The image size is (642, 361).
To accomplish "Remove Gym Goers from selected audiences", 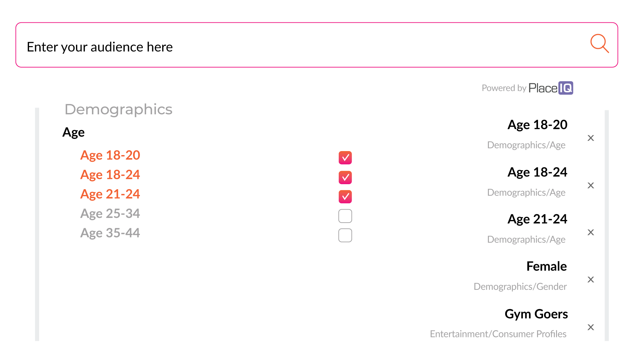I will [591, 327].
